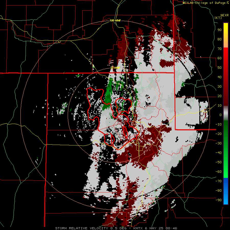Click the bright red color bar segment
The height and width of the screenshot is (230, 230).
(x=226, y=54)
